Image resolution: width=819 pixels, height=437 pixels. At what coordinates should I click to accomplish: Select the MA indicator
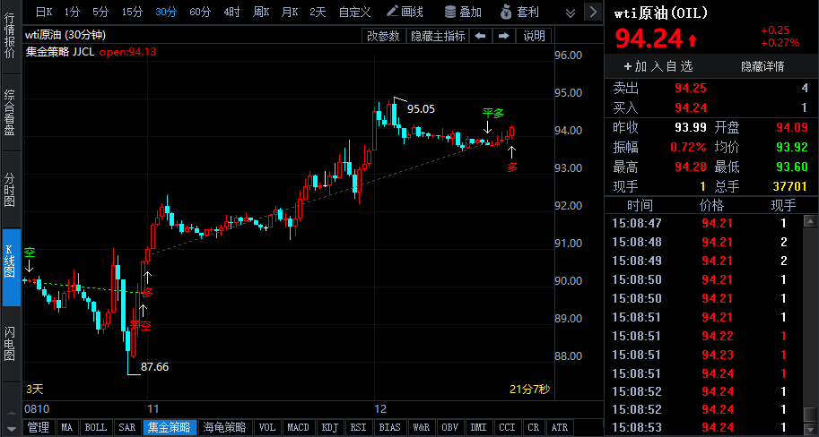[x=67, y=427]
